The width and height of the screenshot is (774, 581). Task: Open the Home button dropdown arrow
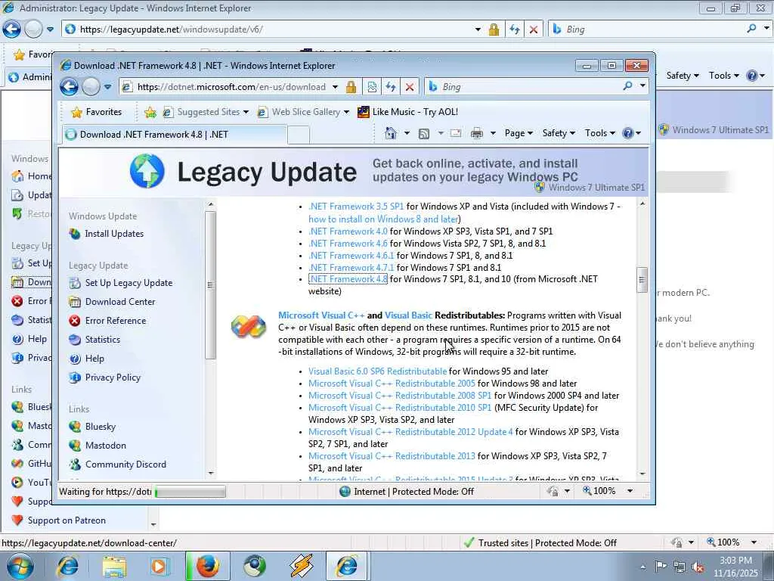click(x=407, y=133)
